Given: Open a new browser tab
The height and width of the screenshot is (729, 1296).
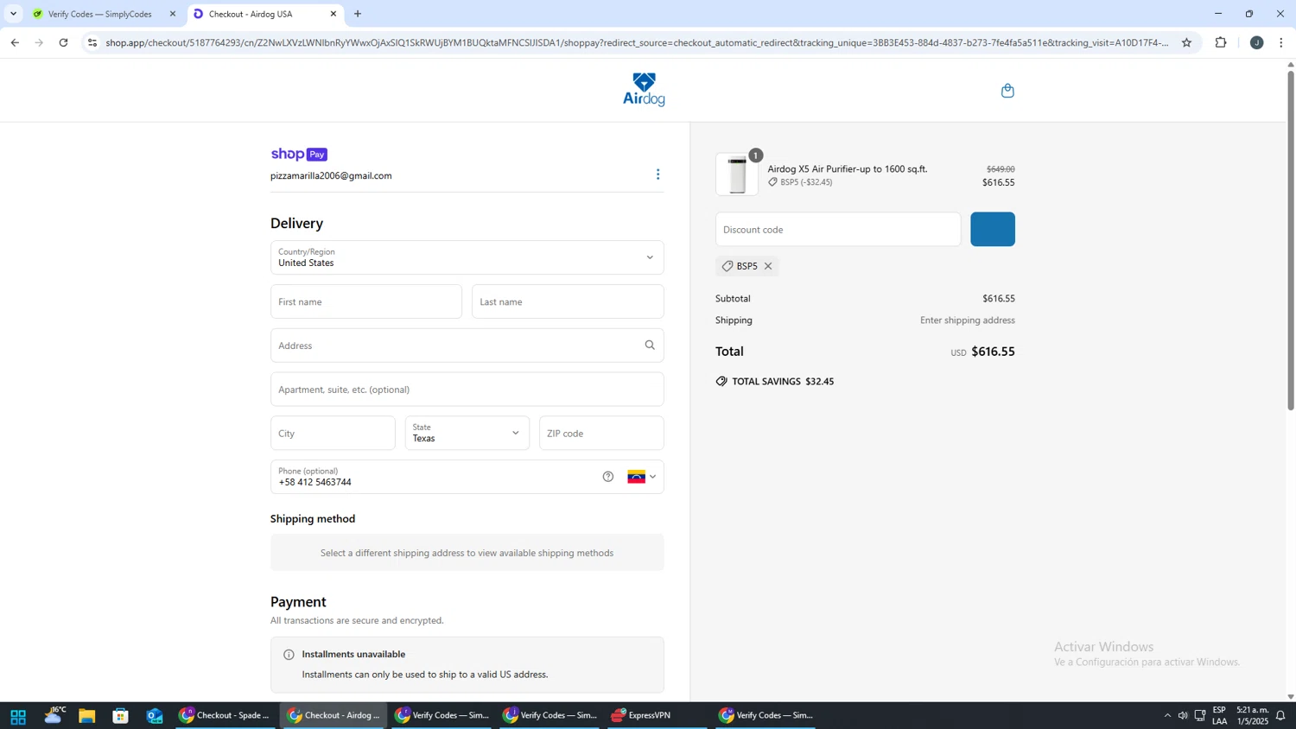Looking at the screenshot, I should pos(358,14).
